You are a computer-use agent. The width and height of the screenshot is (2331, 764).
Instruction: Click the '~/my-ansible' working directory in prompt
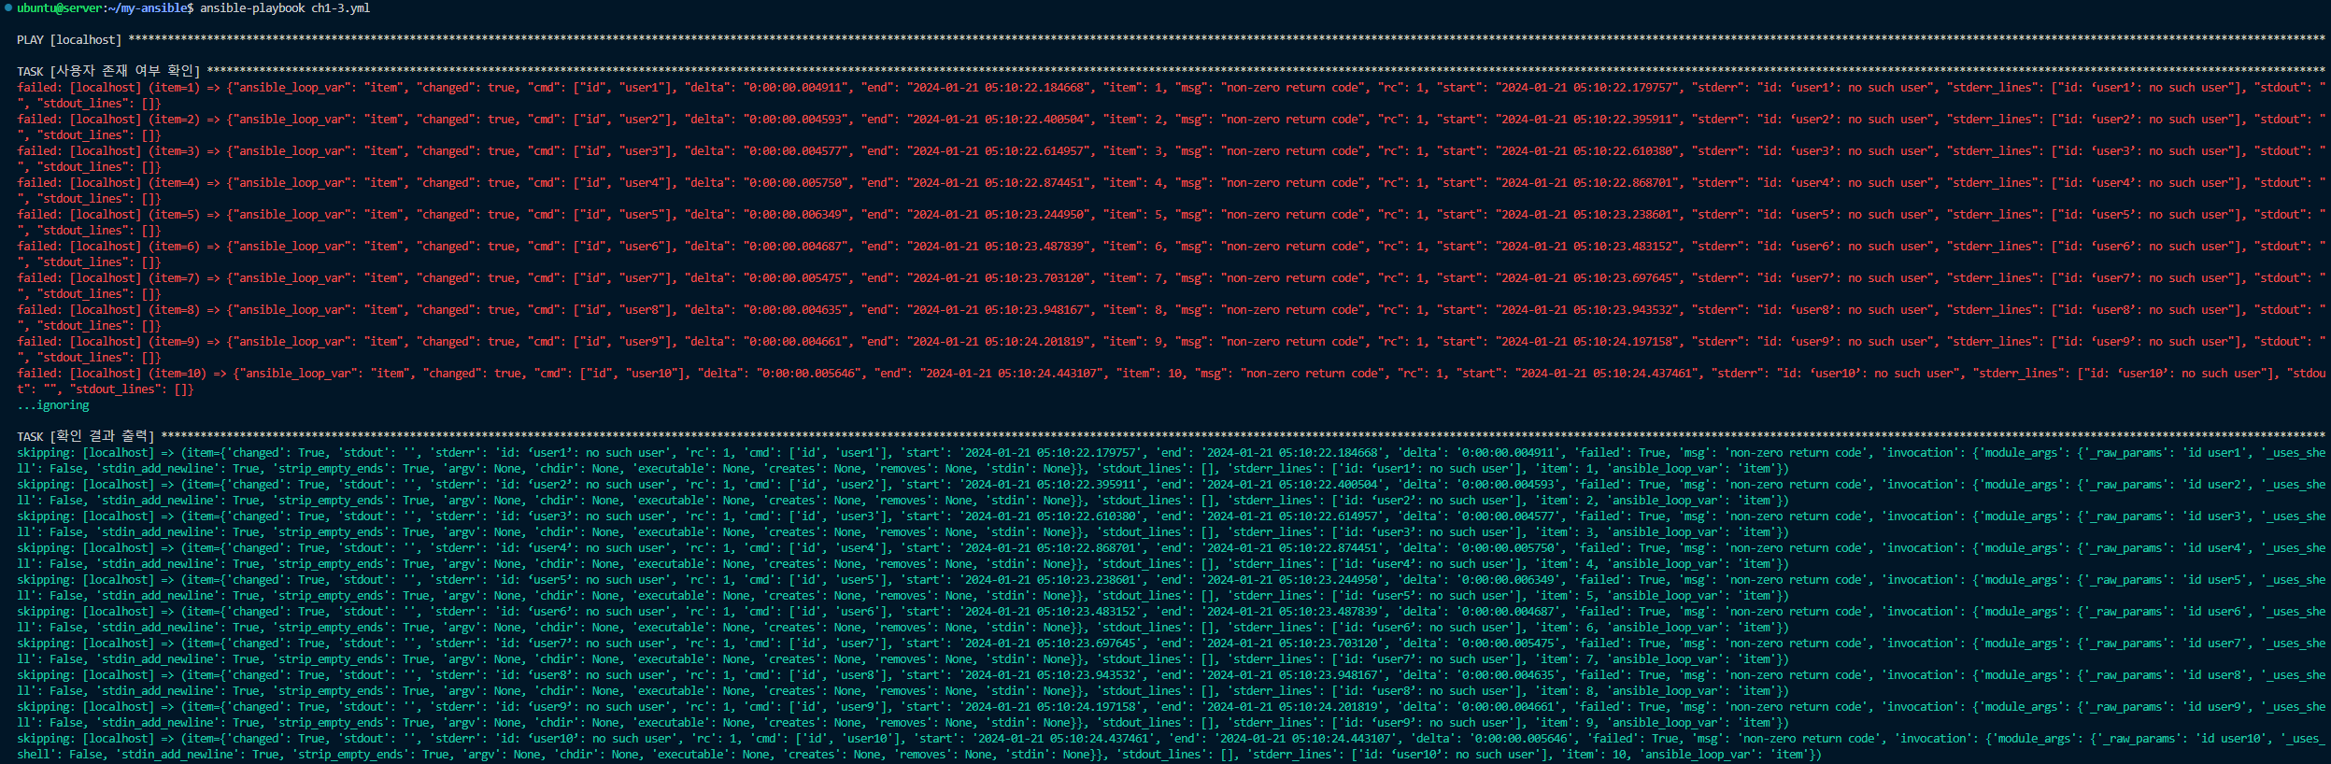point(148,7)
